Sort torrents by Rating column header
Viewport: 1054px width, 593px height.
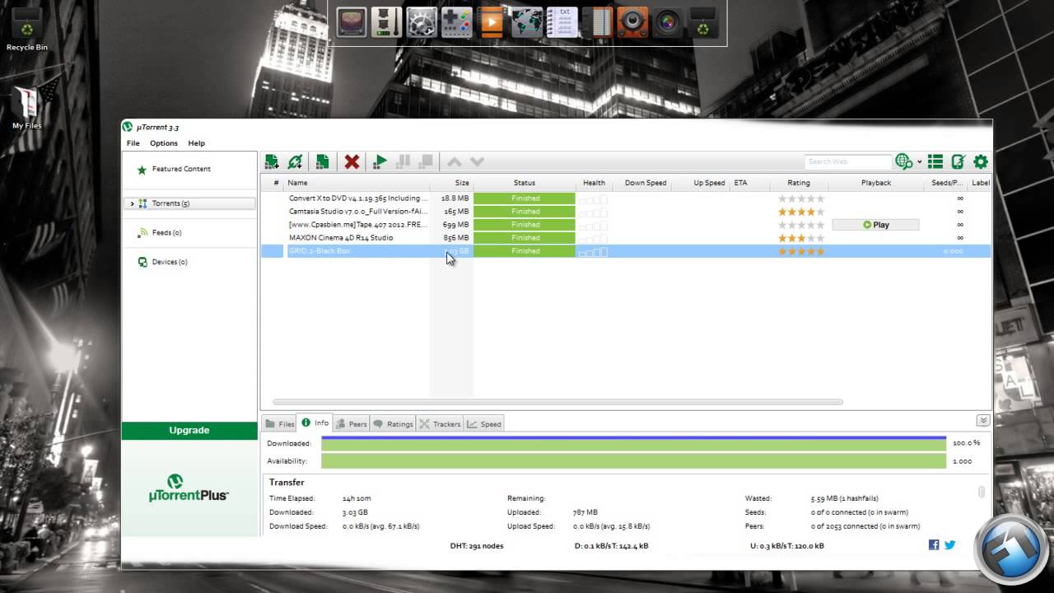pyautogui.click(x=799, y=183)
